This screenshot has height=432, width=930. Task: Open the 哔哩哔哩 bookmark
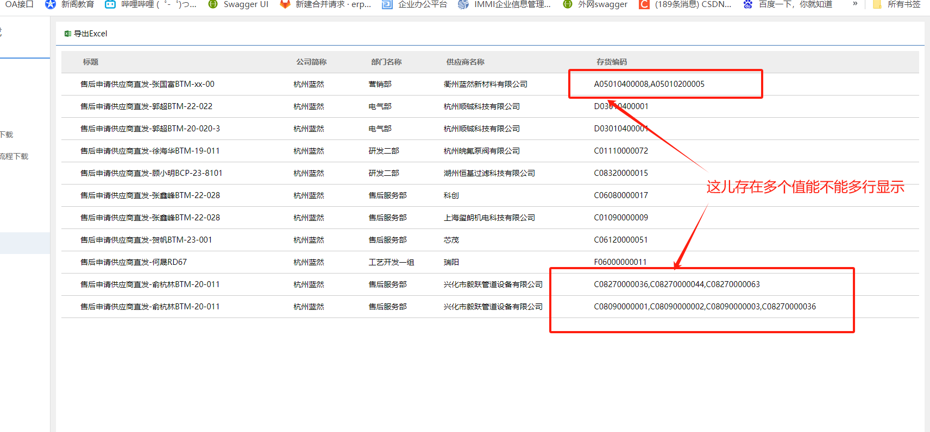pyautogui.click(x=150, y=4)
